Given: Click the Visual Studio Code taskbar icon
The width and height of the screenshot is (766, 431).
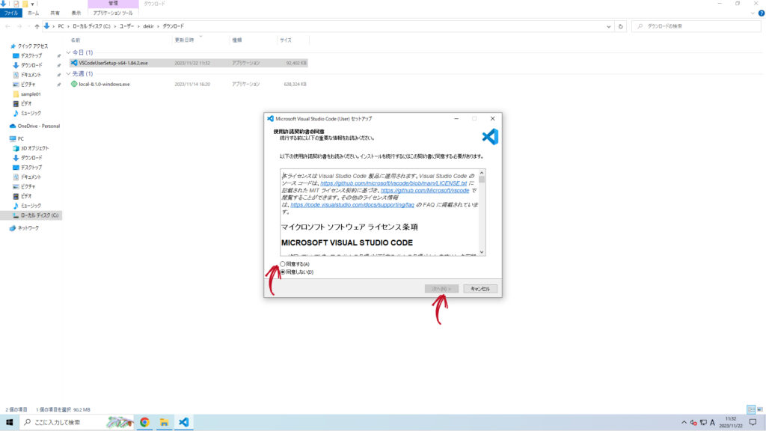Looking at the screenshot, I should pyautogui.click(x=184, y=422).
